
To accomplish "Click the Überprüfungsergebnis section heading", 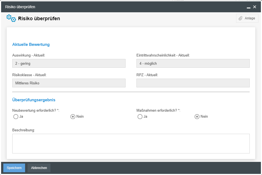I will coord(34,100).
